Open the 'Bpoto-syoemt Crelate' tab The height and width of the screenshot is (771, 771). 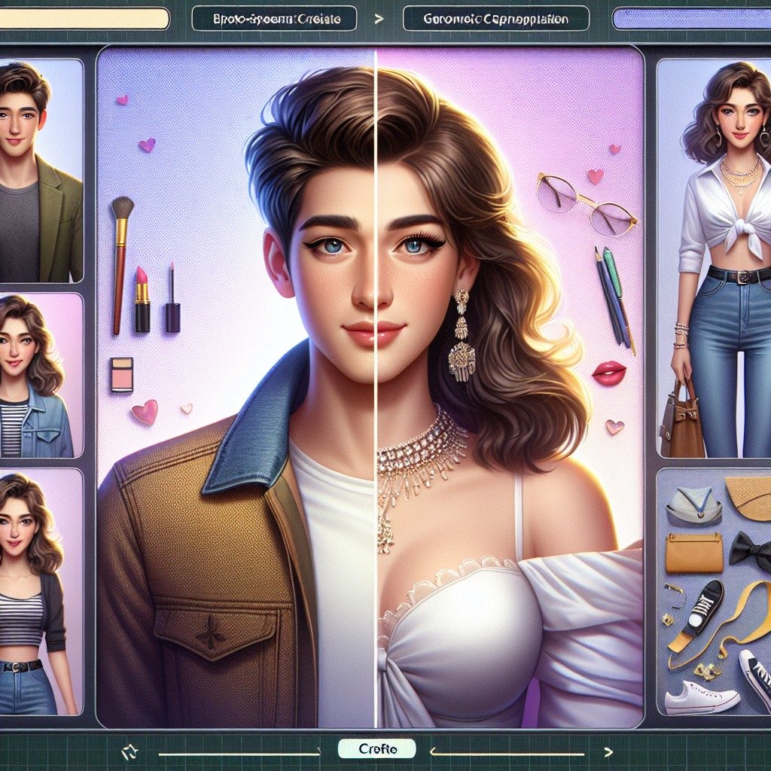(x=273, y=17)
